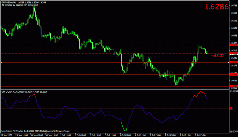The height and width of the screenshot is (137, 238).
Task: Click the 30 Jun 19:00 time label
Action: click(x=52, y=135)
